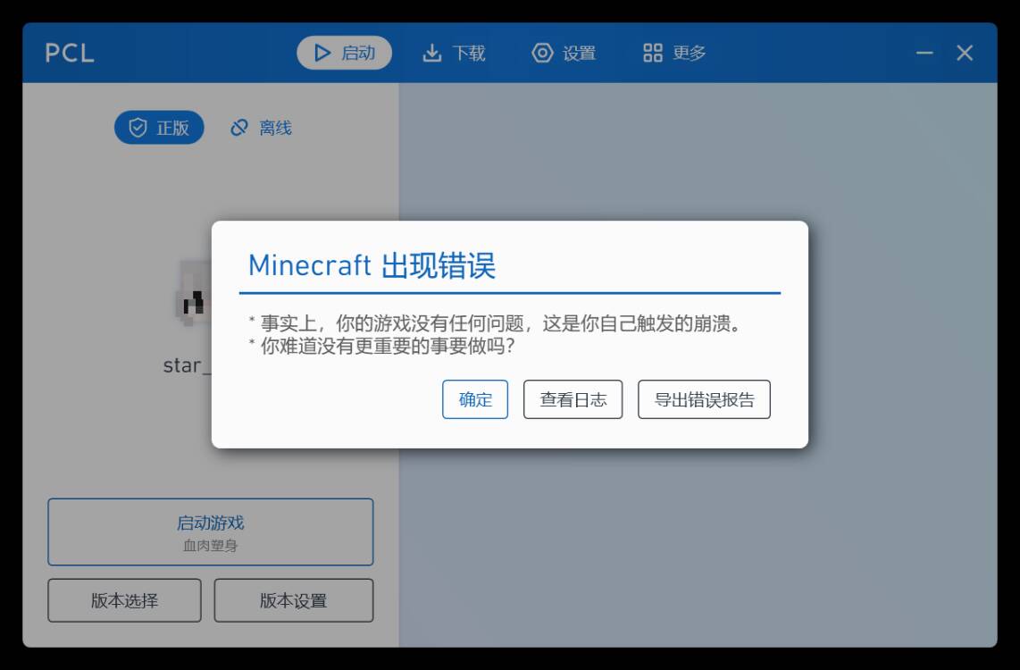Click the download arrow icon for 下载

[x=432, y=53]
